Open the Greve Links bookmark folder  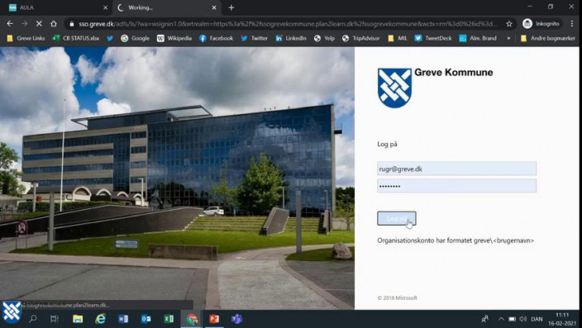click(26, 38)
